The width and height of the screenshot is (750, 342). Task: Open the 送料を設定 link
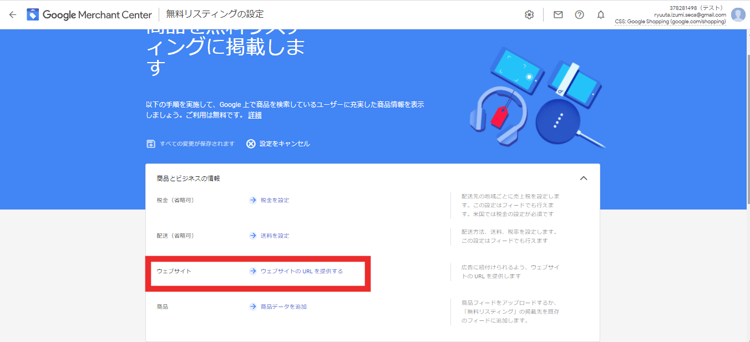[x=275, y=236]
